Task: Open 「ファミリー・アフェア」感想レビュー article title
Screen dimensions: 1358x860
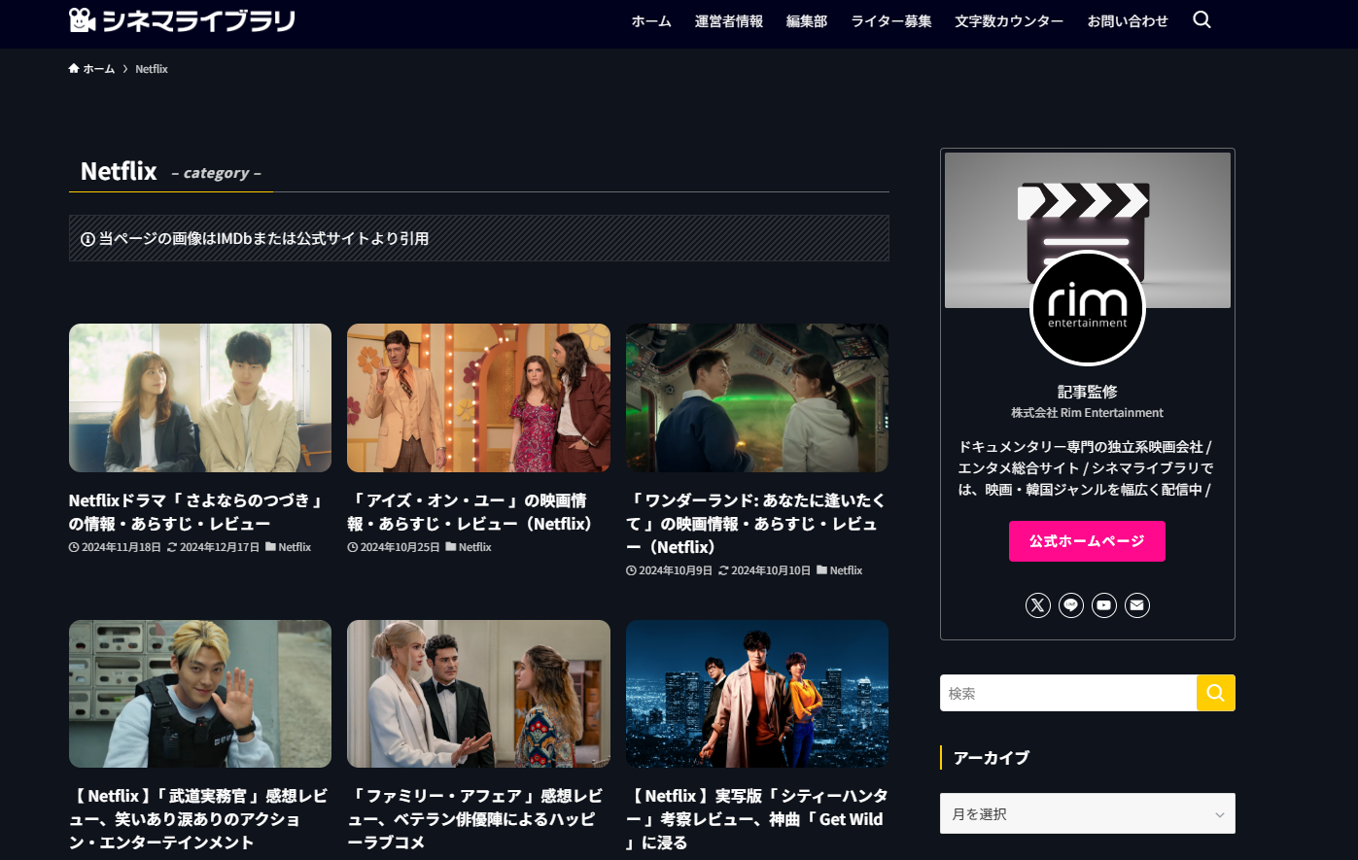Action: point(475,819)
